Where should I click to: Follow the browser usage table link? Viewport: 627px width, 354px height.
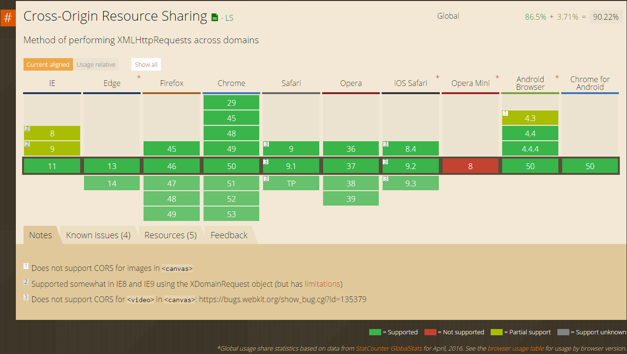pos(515,348)
